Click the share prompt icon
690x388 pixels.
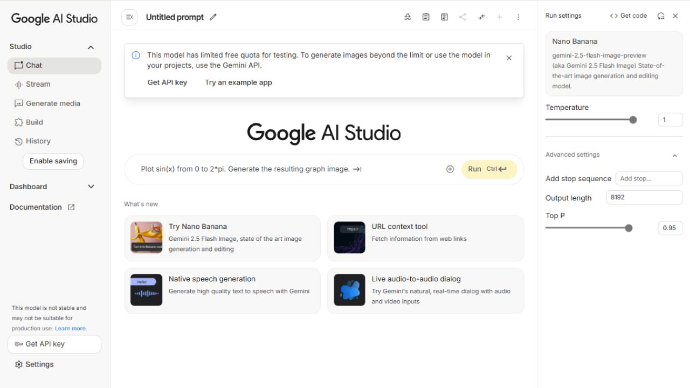point(463,17)
